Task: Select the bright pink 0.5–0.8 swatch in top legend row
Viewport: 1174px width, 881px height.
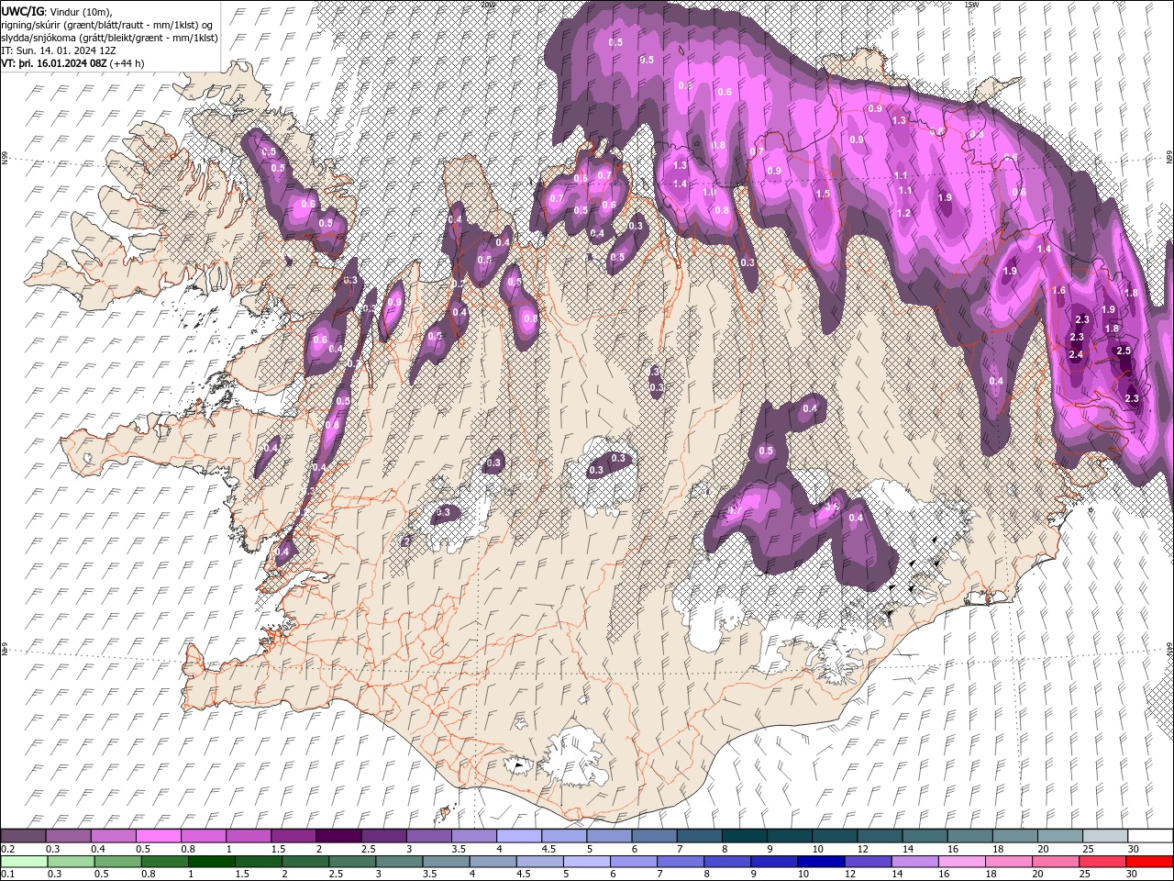Action: (x=159, y=836)
